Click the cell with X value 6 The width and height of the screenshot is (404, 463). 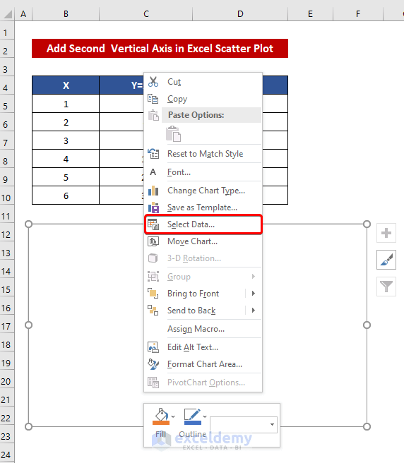coord(66,196)
